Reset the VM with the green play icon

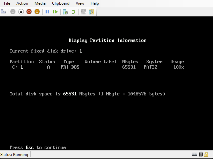(55, 12)
